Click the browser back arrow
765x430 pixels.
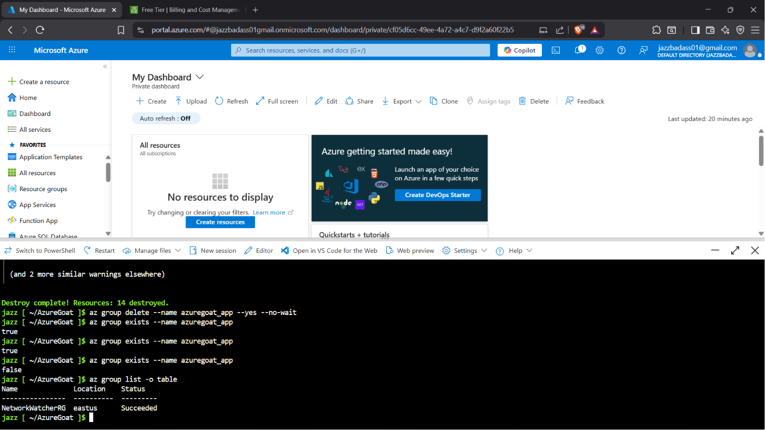coord(10,30)
